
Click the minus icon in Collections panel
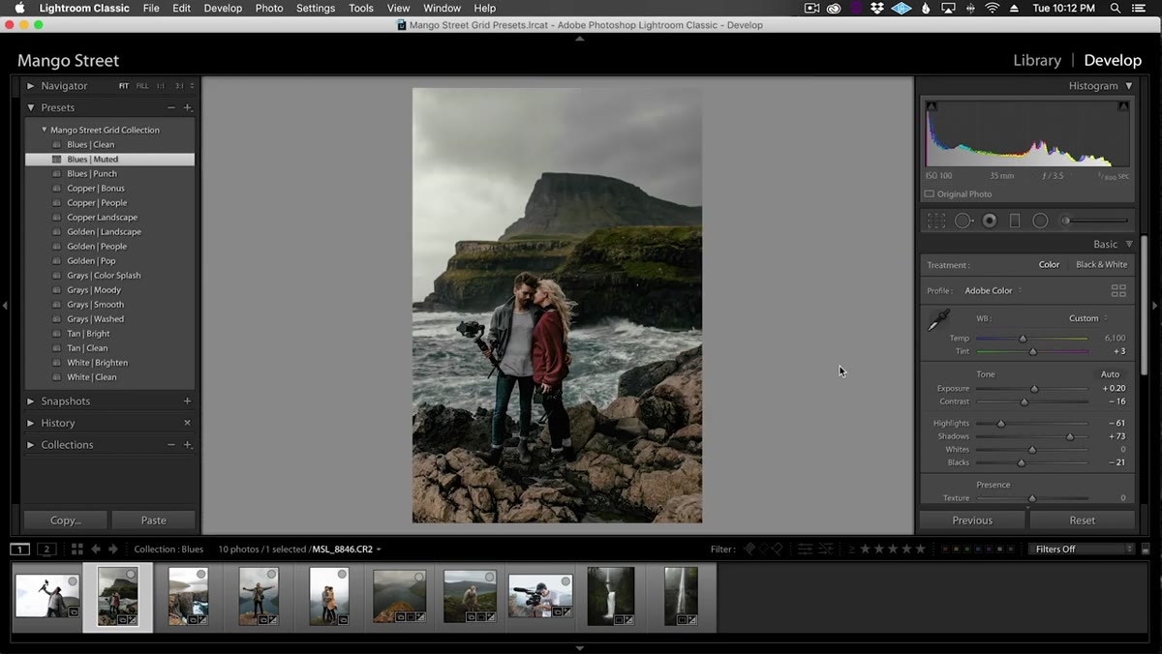pyautogui.click(x=171, y=445)
